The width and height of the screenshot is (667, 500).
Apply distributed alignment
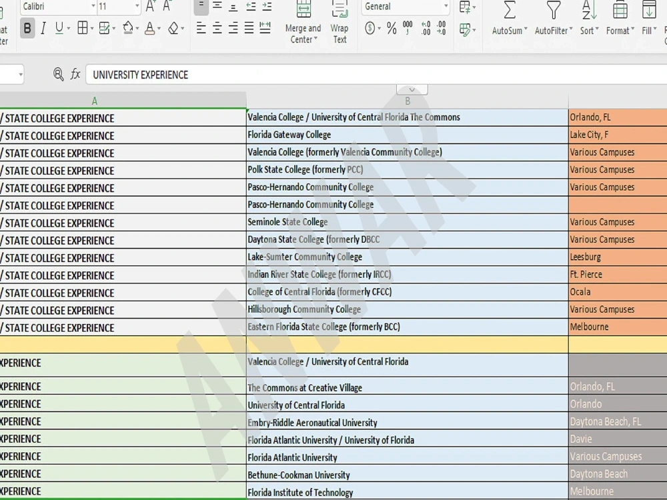point(265,29)
